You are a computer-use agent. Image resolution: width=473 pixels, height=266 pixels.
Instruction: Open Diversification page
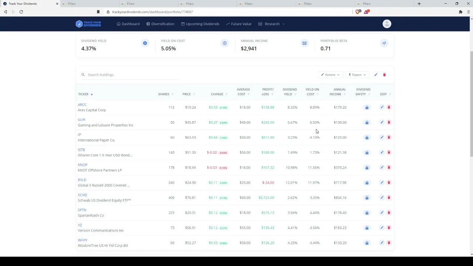160,24
